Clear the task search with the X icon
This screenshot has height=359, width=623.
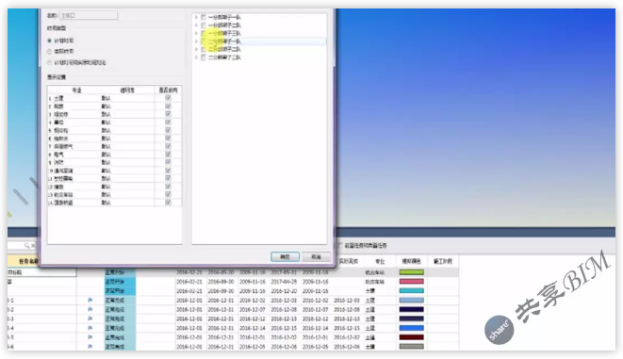tap(33, 246)
